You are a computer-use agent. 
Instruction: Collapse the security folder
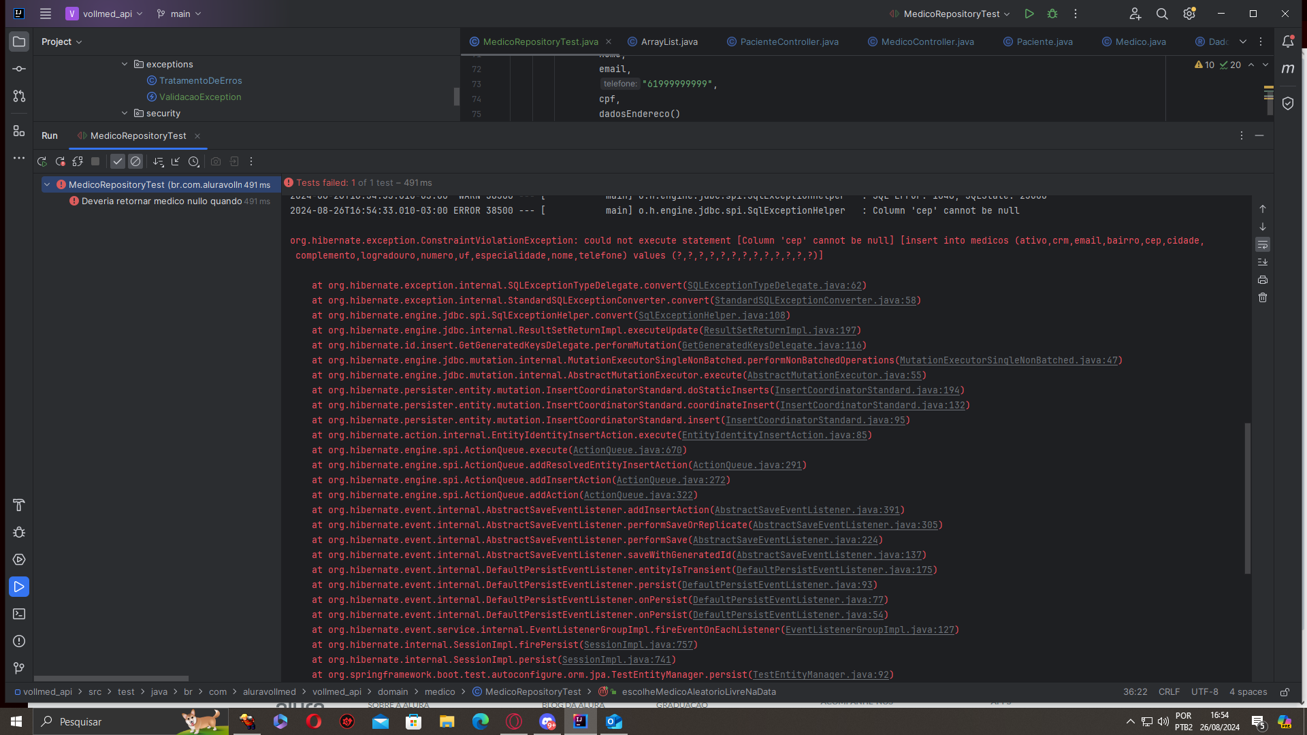pyautogui.click(x=125, y=113)
